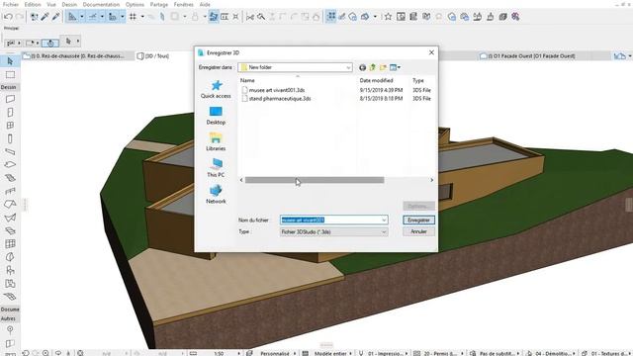Click the Trim scissors icon
633x356 pixels.
click(x=250, y=17)
